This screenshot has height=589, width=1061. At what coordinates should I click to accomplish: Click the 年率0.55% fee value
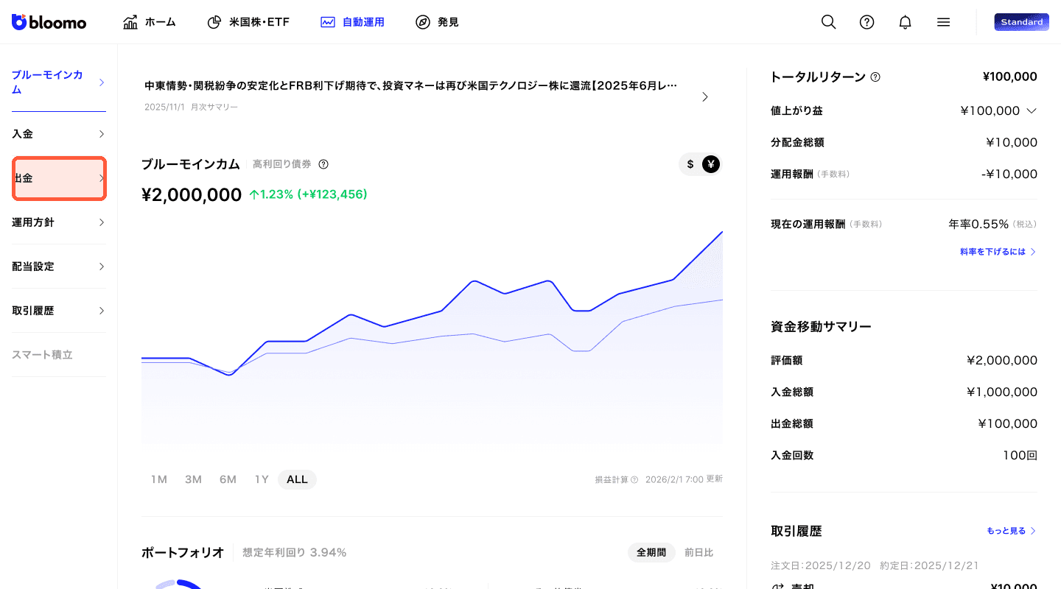pyautogui.click(x=979, y=224)
